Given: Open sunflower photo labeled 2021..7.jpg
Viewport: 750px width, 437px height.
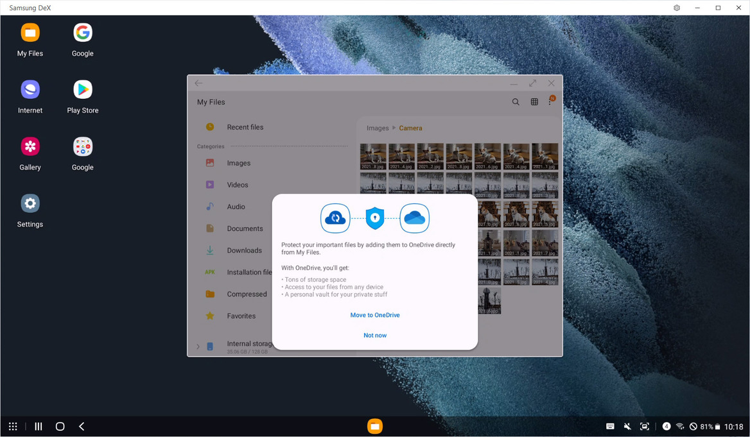Looking at the screenshot, I should coord(545,243).
